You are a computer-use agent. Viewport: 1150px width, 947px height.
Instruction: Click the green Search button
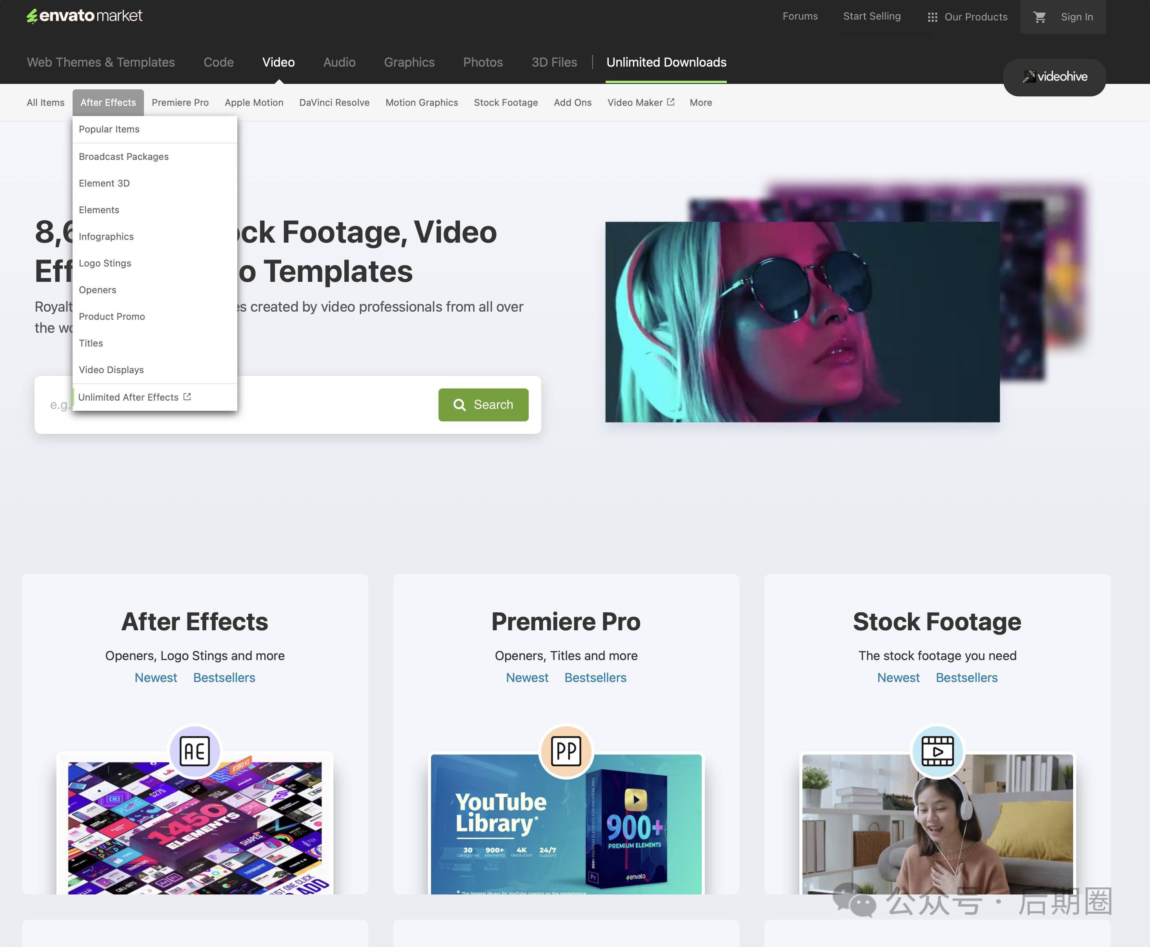[x=483, y=405]
